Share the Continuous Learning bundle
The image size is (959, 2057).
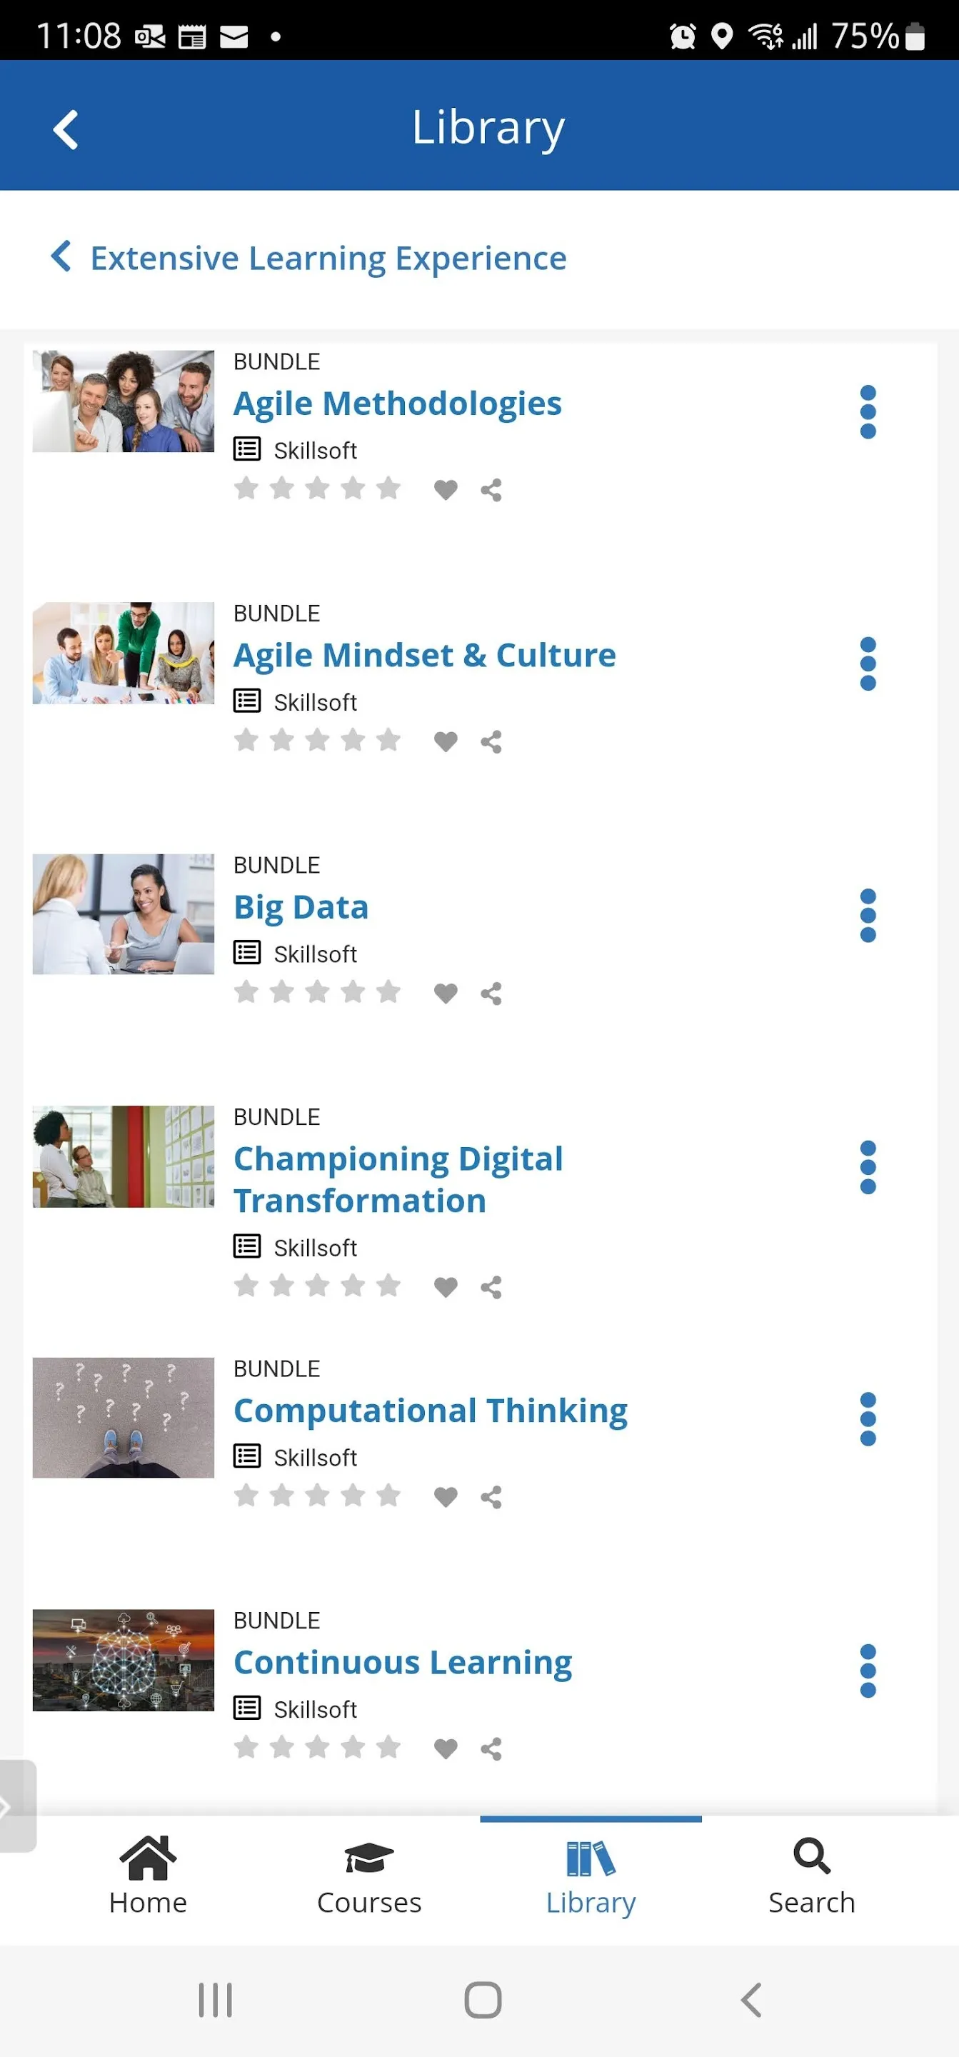pos(491,1748)
